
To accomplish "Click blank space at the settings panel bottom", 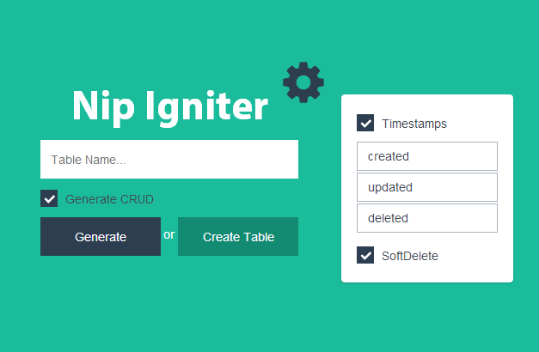I will click(427, 274).
